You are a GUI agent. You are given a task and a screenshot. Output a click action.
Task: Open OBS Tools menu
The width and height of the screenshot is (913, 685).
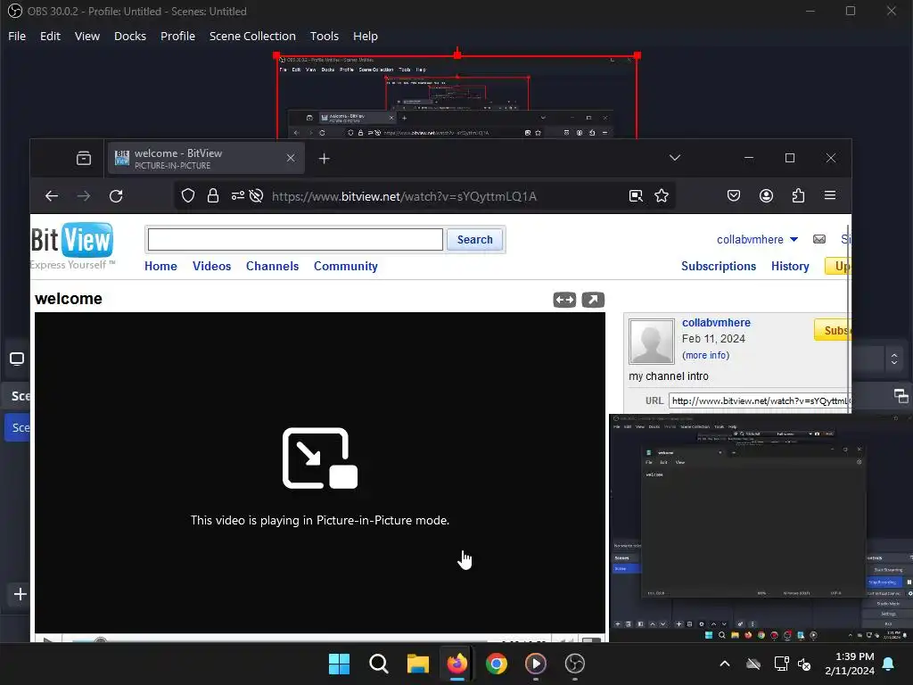coord(325,36)
